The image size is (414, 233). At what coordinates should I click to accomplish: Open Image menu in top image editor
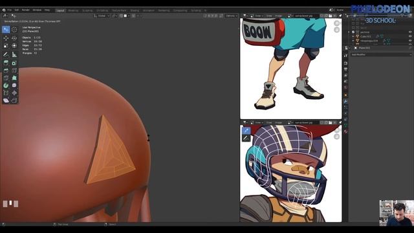tap(278, 16)
